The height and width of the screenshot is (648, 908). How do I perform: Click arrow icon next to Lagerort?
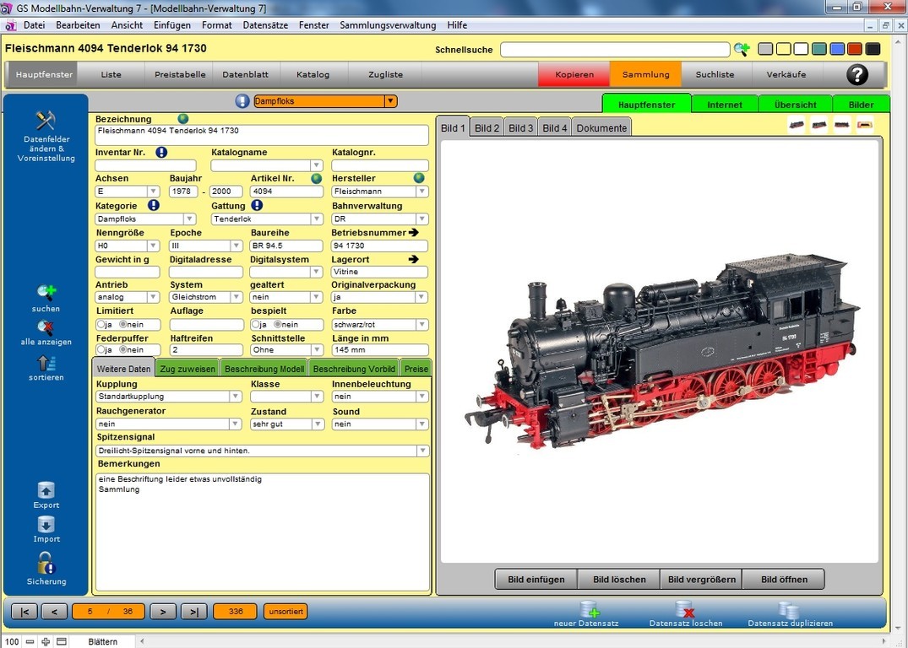click(x=414, y=259)
